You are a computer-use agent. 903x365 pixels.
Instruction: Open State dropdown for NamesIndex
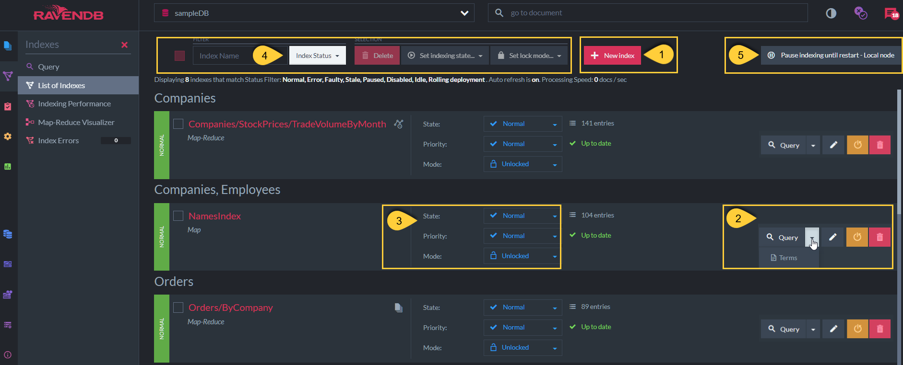coord(523,216)
